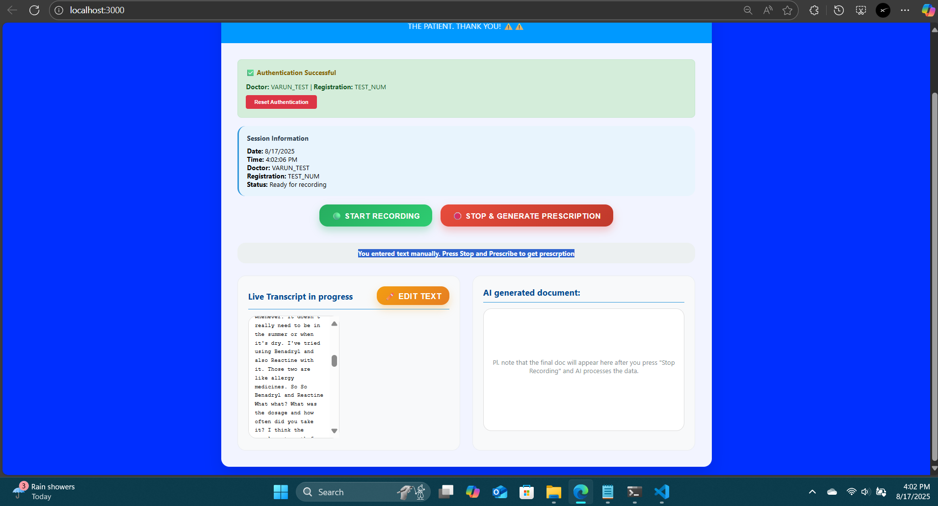The width and height of the screenshot is (938, 506).
Task: Start Read aloud for the page
Action: tap(768, 10)
